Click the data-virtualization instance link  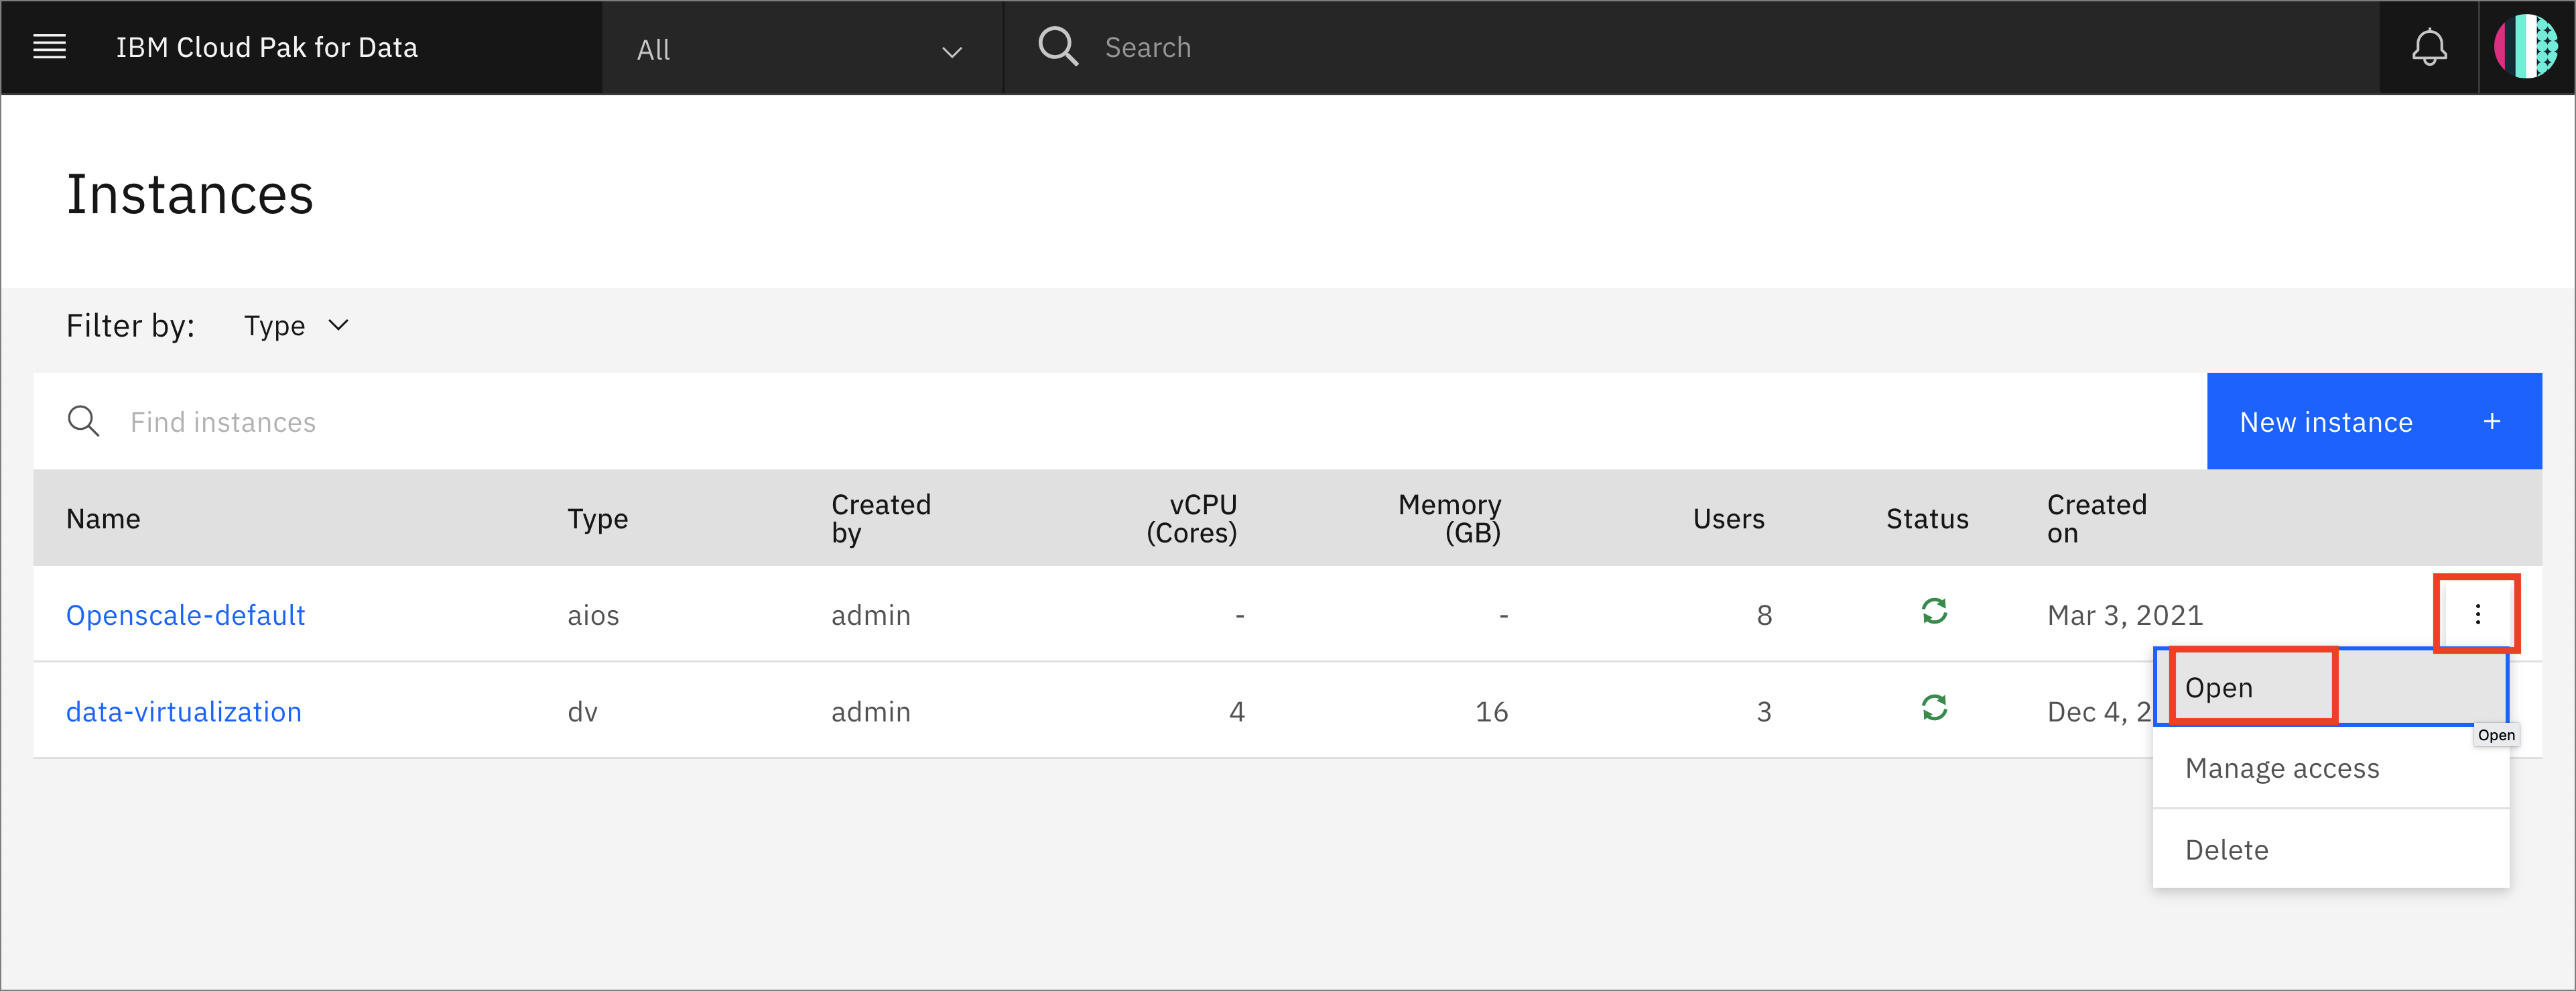[186, 710]
